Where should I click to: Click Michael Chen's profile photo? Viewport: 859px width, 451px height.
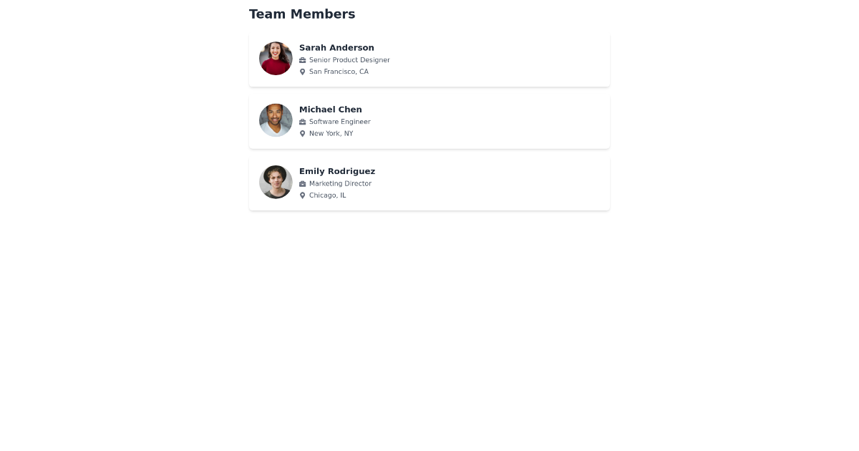point(276,120)
